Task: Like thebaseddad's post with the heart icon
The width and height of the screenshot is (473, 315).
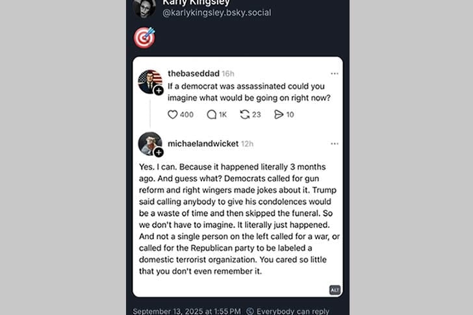Action: (173, 114)
